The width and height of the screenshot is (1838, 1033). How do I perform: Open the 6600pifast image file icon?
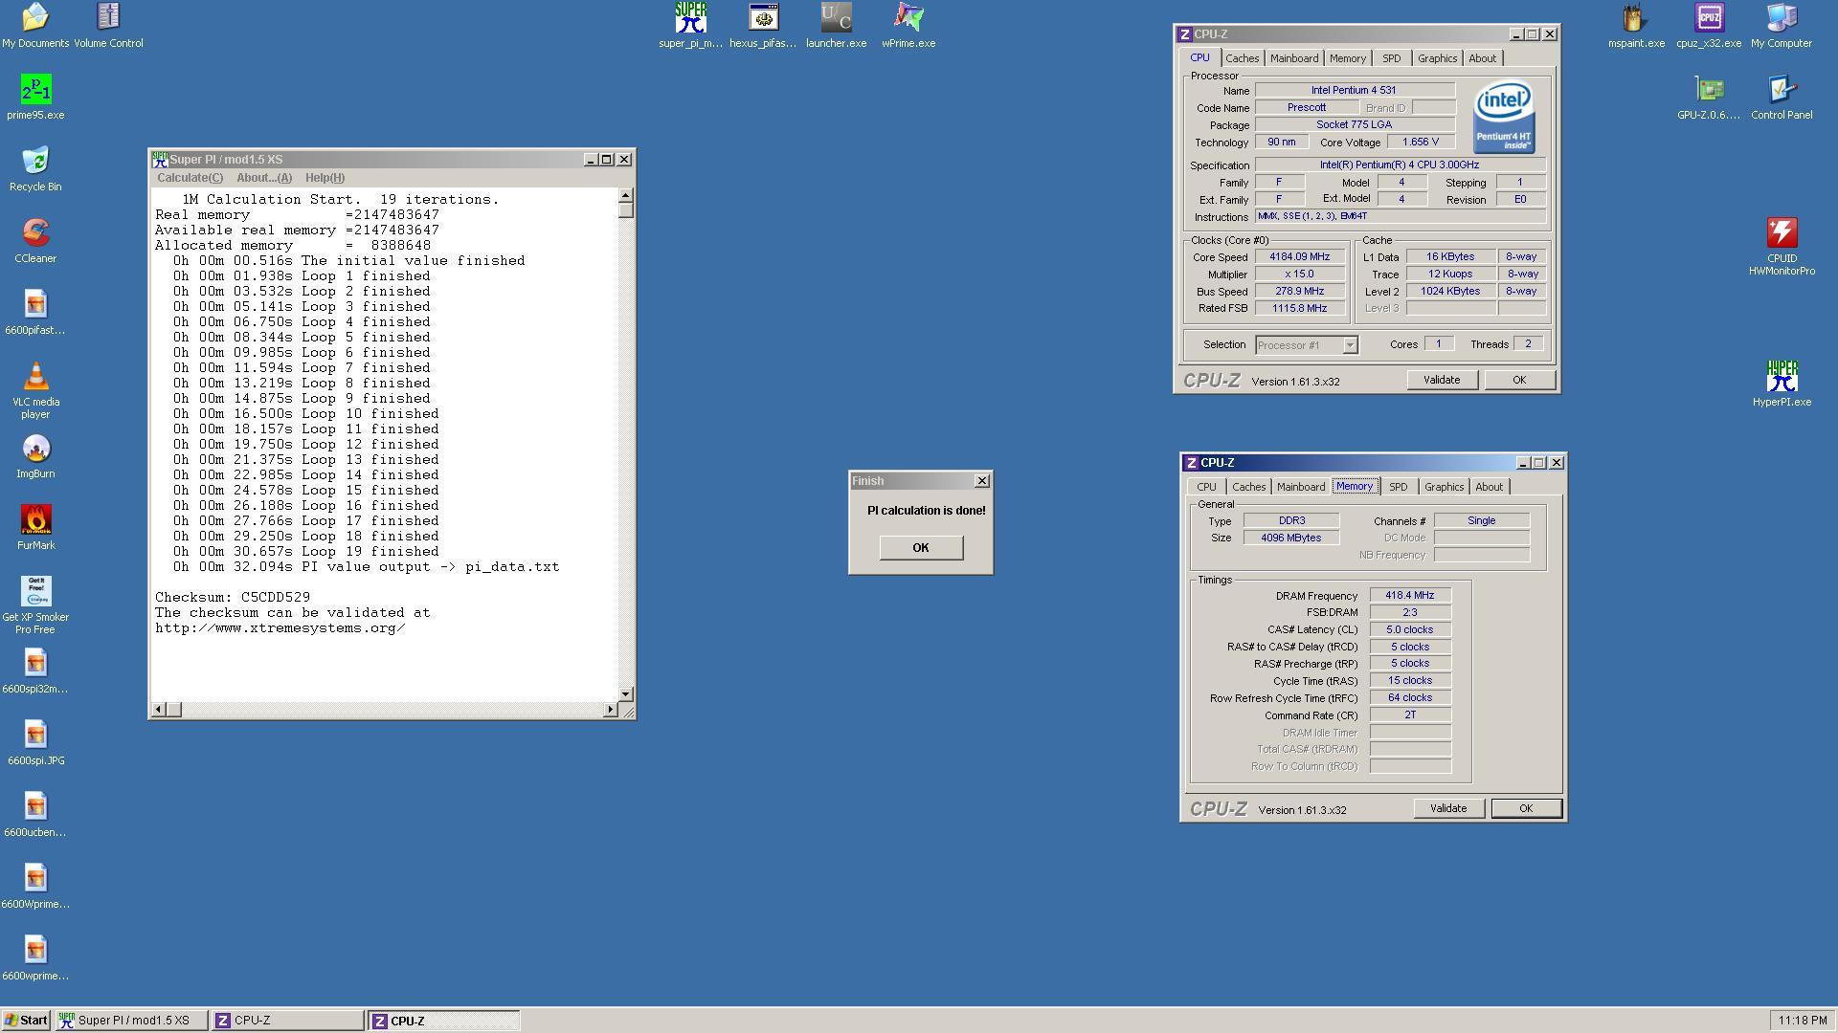[x=35, y=312]
